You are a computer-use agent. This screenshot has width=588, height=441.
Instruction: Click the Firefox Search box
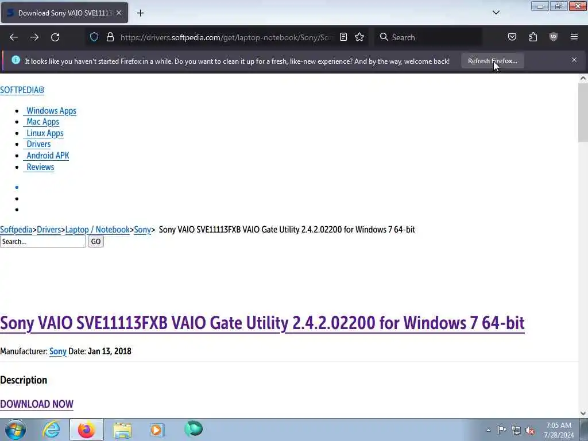tap(428, 37)
